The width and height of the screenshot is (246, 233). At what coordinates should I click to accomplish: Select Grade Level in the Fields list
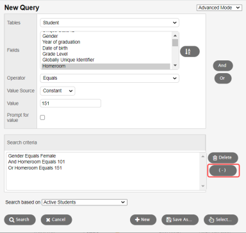(55, 54)
